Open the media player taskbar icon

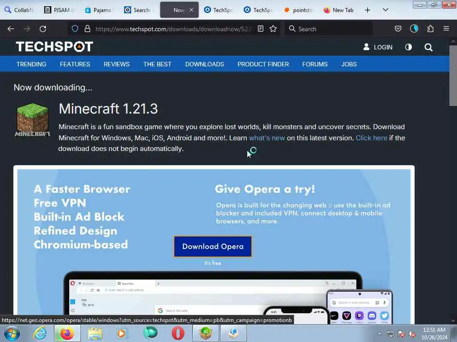point(122,333)
